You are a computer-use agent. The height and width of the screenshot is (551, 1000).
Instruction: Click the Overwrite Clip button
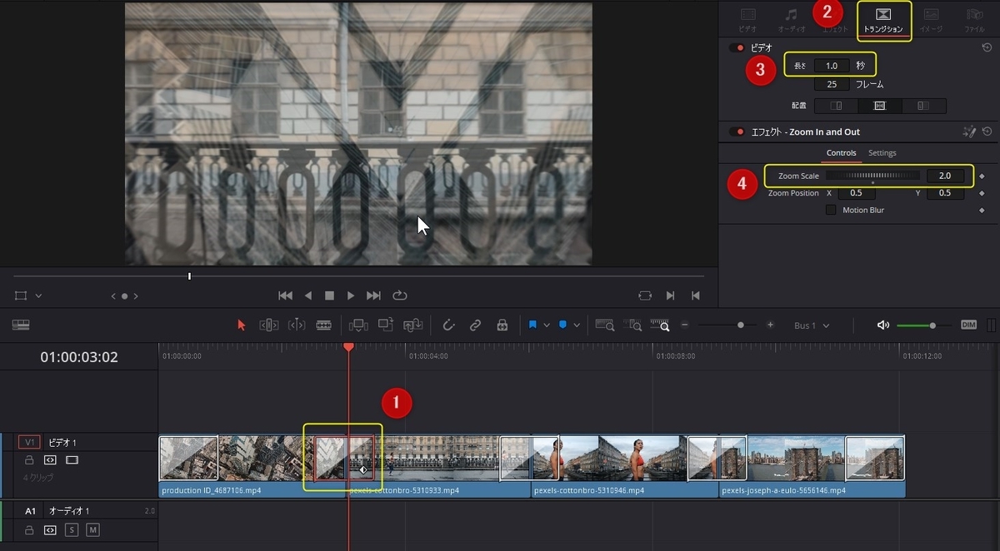[386, 325]
